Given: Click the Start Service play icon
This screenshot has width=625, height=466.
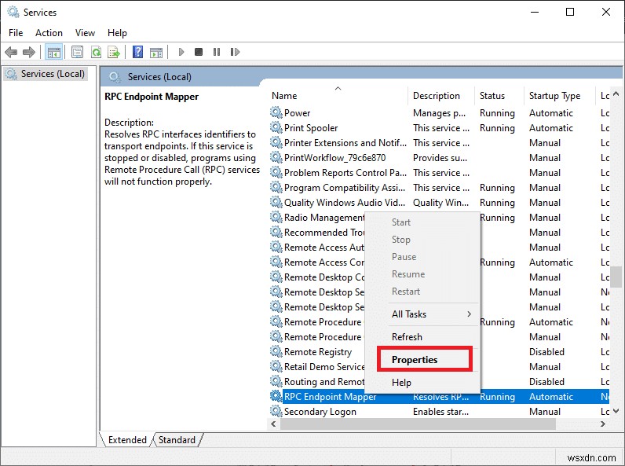Looking at the screenshot, I should (x=181, y=52).
